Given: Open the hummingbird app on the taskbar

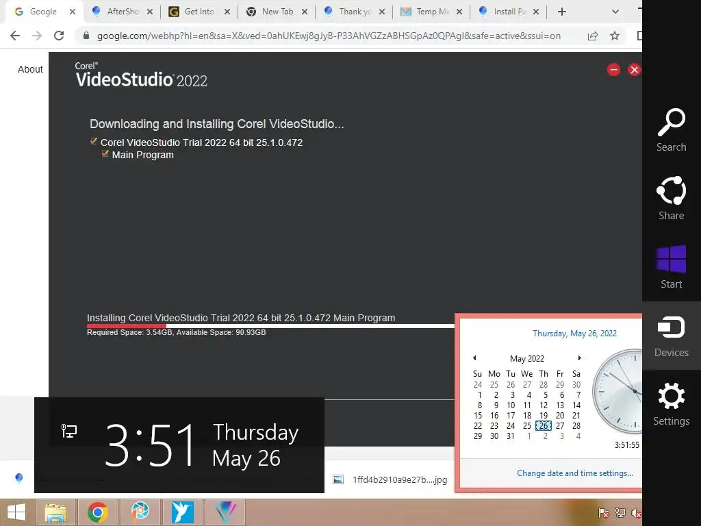Looking at the screenshot, I should click(182, 512).
